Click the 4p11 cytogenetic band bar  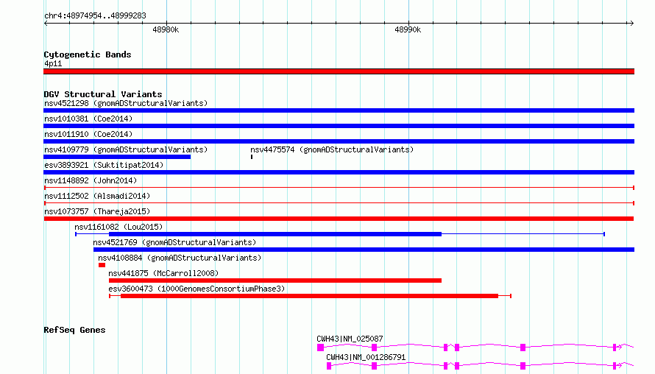[x=339, y=71]
